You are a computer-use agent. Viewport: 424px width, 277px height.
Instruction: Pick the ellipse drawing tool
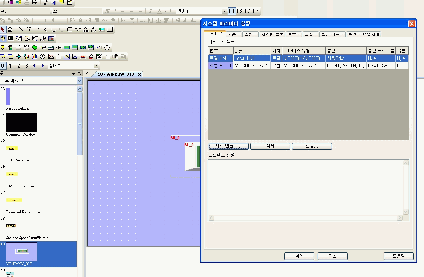click(x=54, y=29)
